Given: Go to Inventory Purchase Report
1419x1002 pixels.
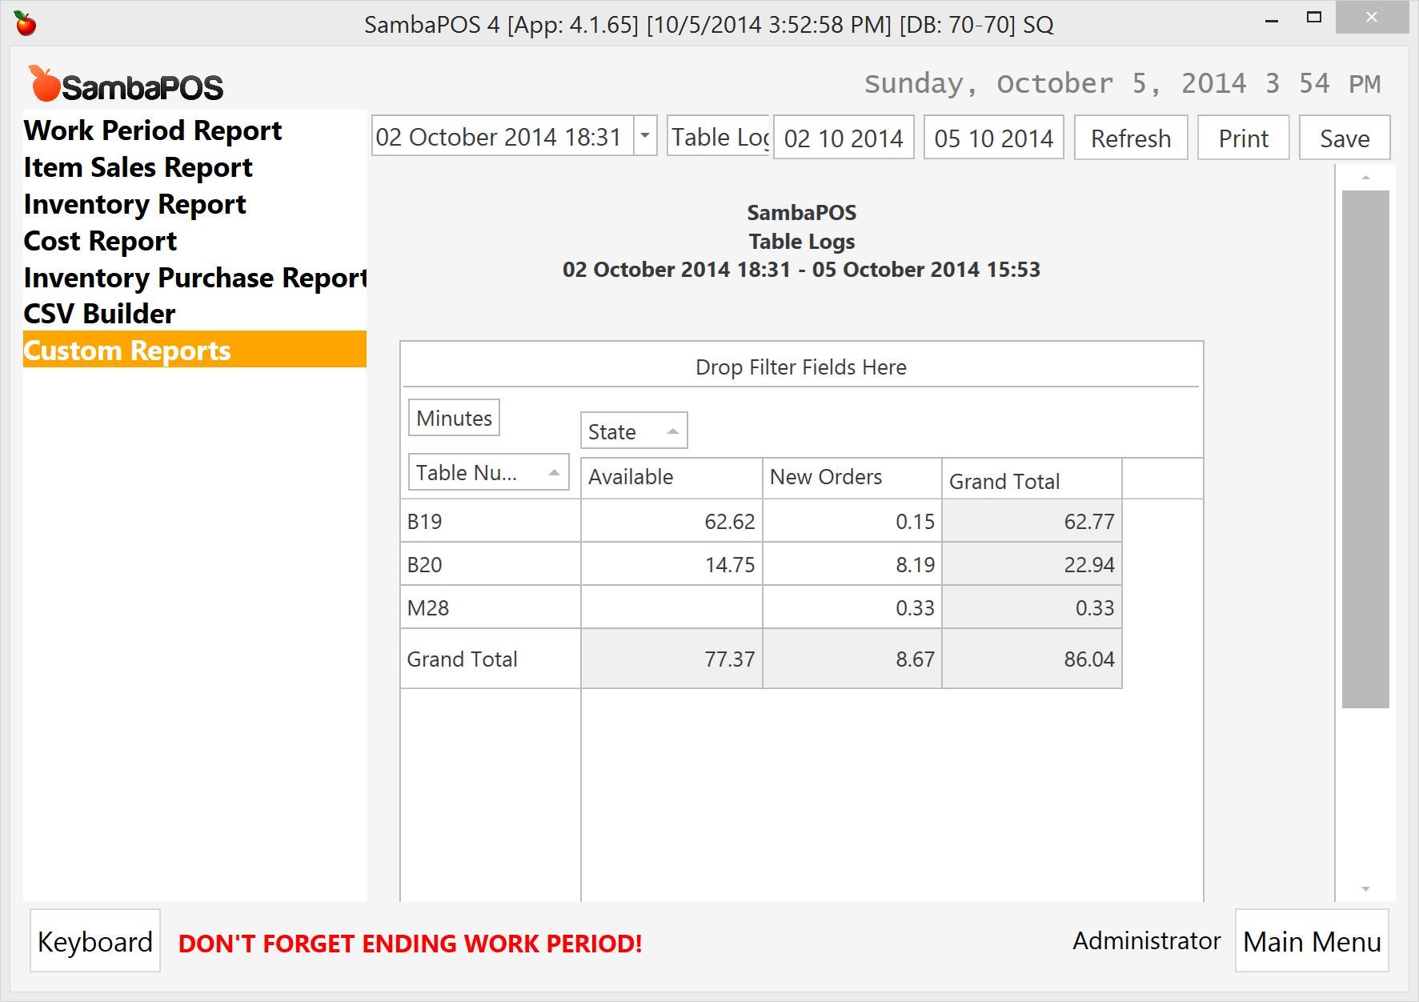Looking at the screenshot, I should point(194,278).
